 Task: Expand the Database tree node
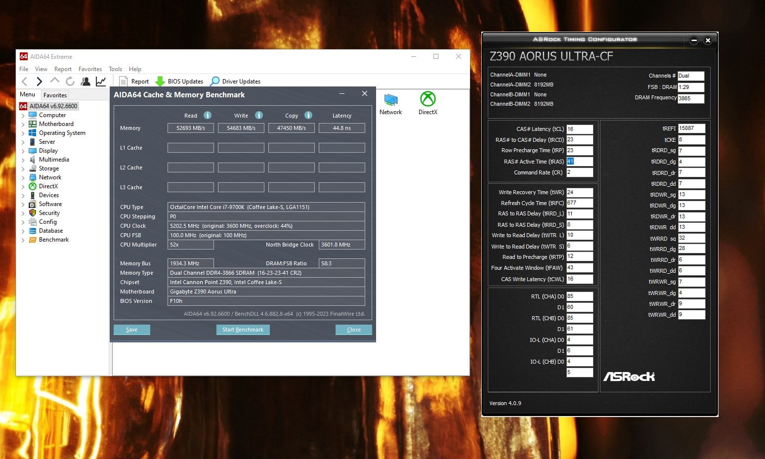[x=23, y=231]
